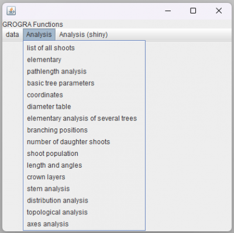This screenshot has height=233, width=234.
Task: Open the coordinates option
Action: [84, 95]
